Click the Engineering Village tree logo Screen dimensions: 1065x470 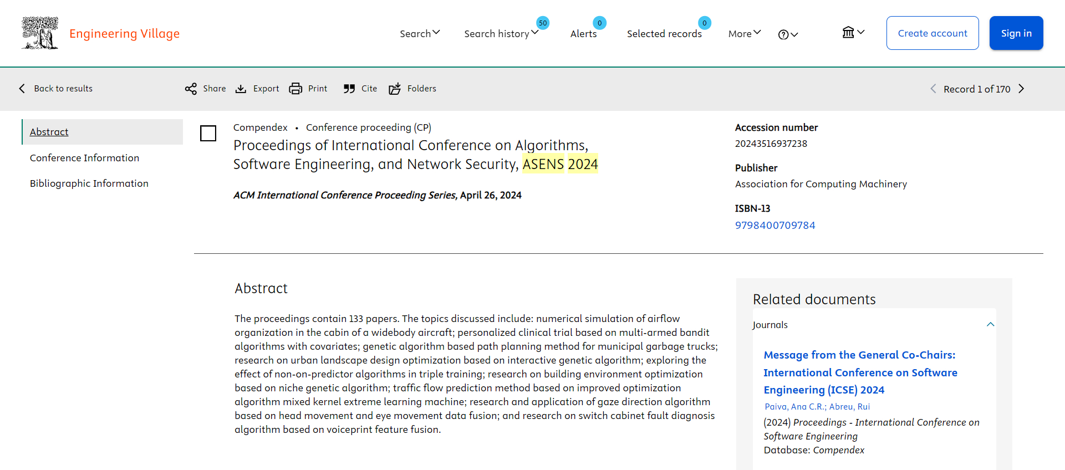[40, 33]
